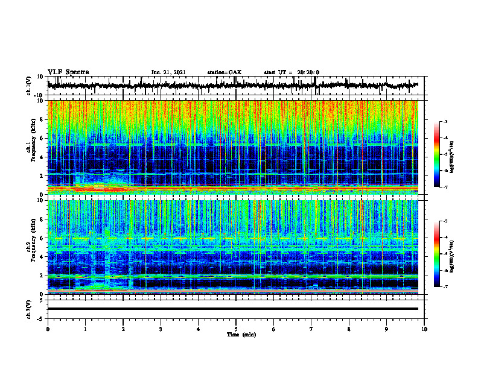Click the '-7' label on ch.1 color bar
The image size is (478, 369).
[x=445, y=187]
